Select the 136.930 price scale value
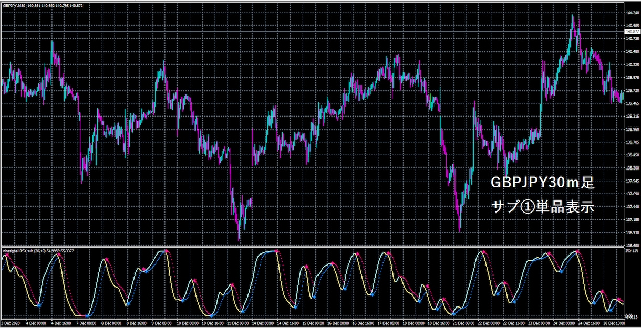This screenshot has height=328, width=641. 632,232
